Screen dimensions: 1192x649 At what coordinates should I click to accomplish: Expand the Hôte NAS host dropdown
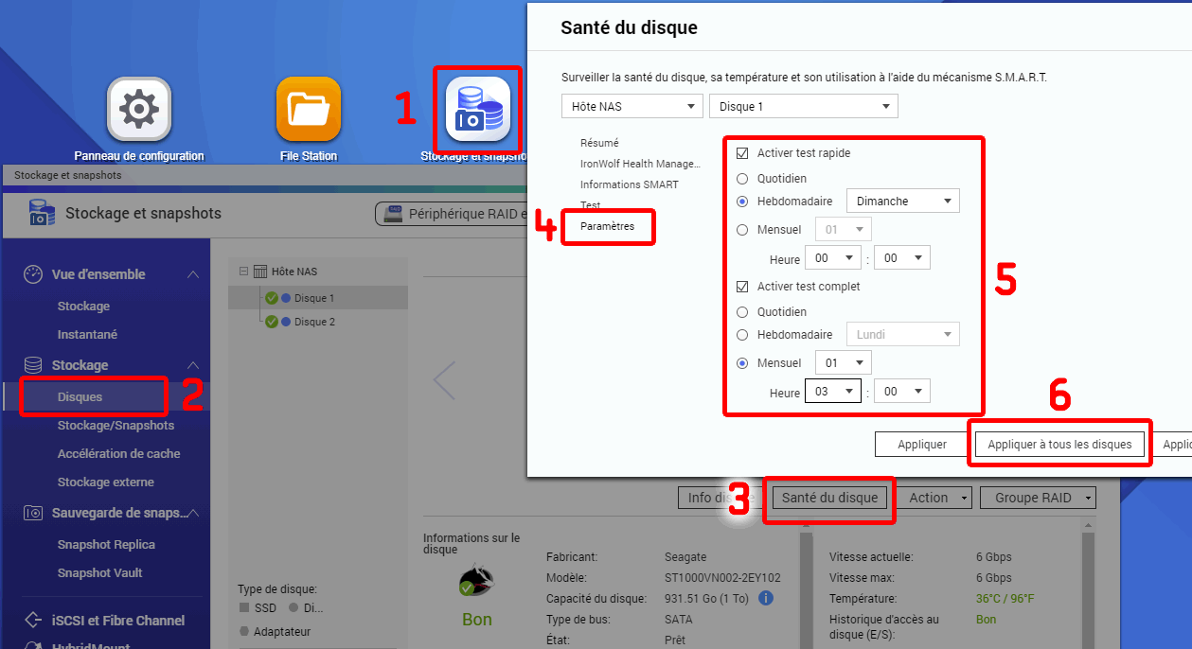(x=632, y=107)
